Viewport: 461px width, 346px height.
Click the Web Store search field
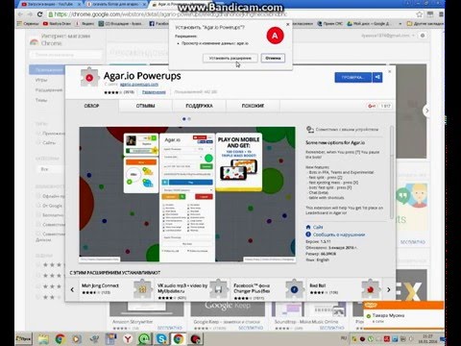click(x=66, y=55)
